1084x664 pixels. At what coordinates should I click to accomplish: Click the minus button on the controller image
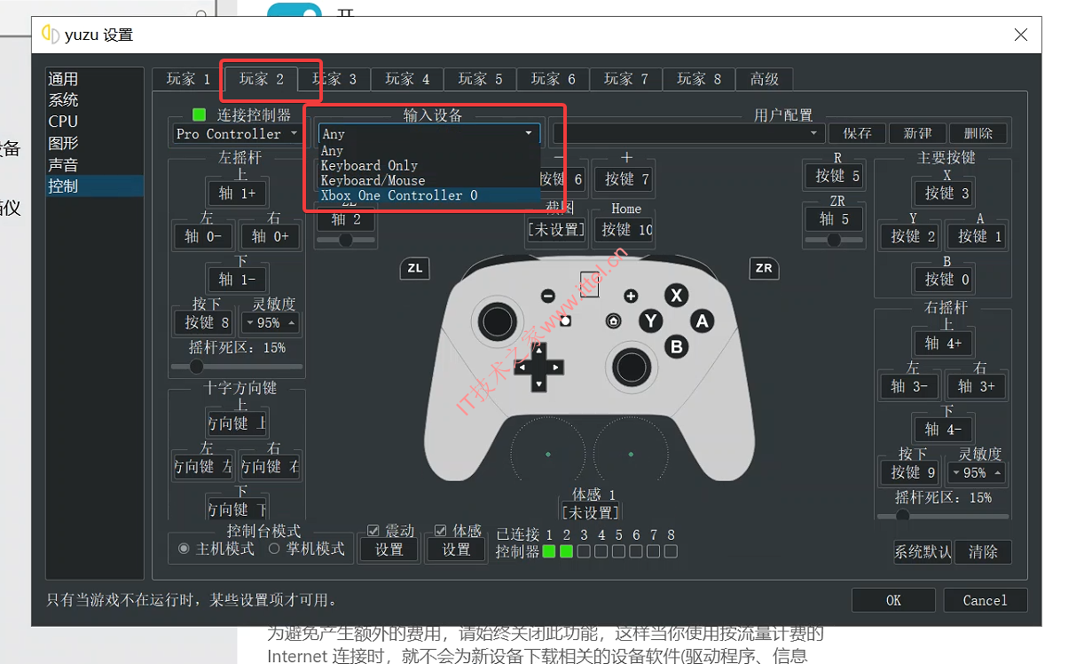click(x=548, y=296)
